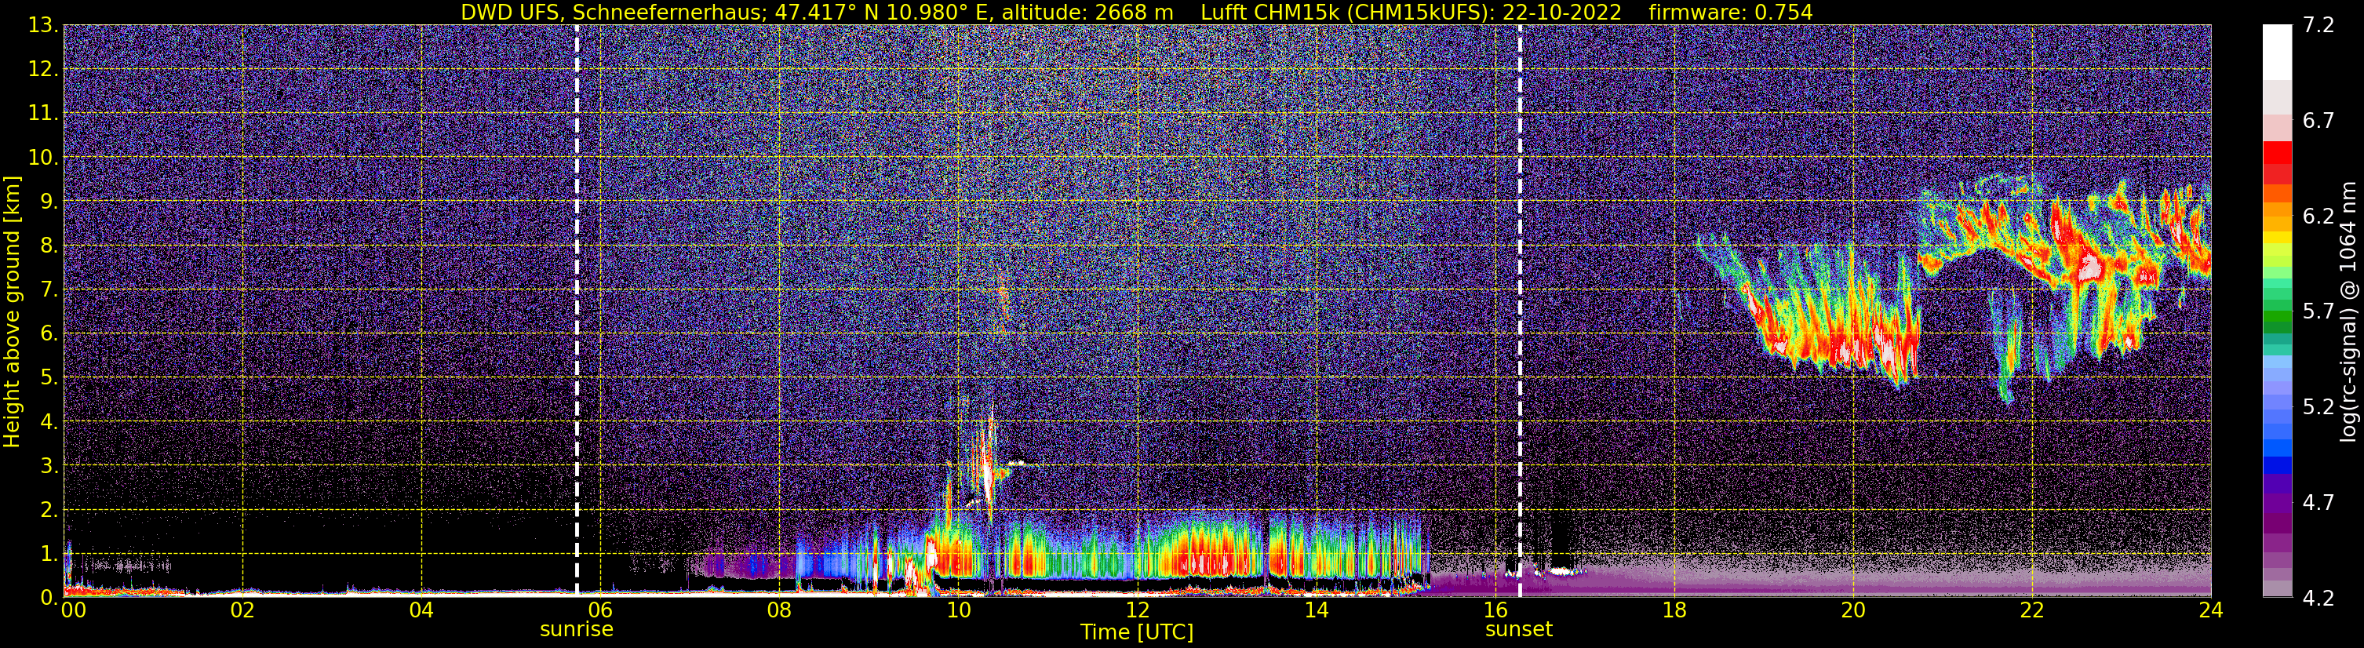Click the time axis tick label '12'
The height and width of the screenshot is (648, 2364).
click(x=1137, y=610)
